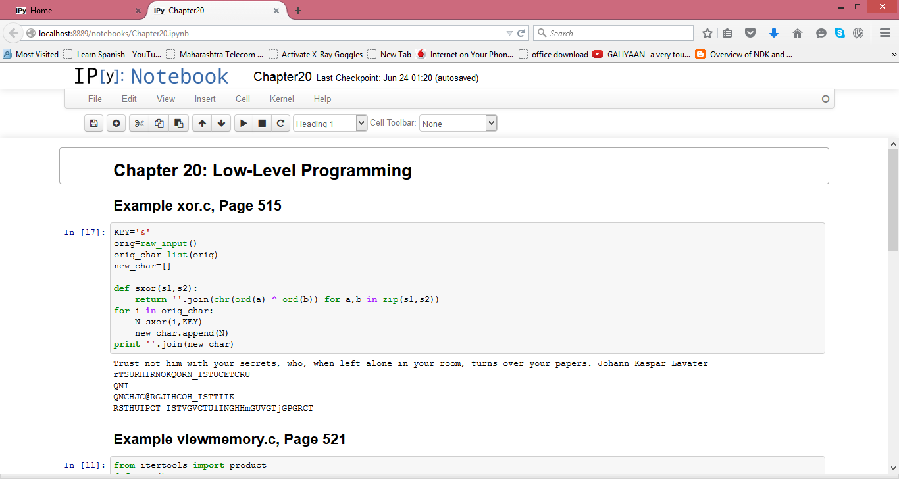Open the URL history dropdown arrow
Viewport: 899px width, 479px height.
point(509,33)
